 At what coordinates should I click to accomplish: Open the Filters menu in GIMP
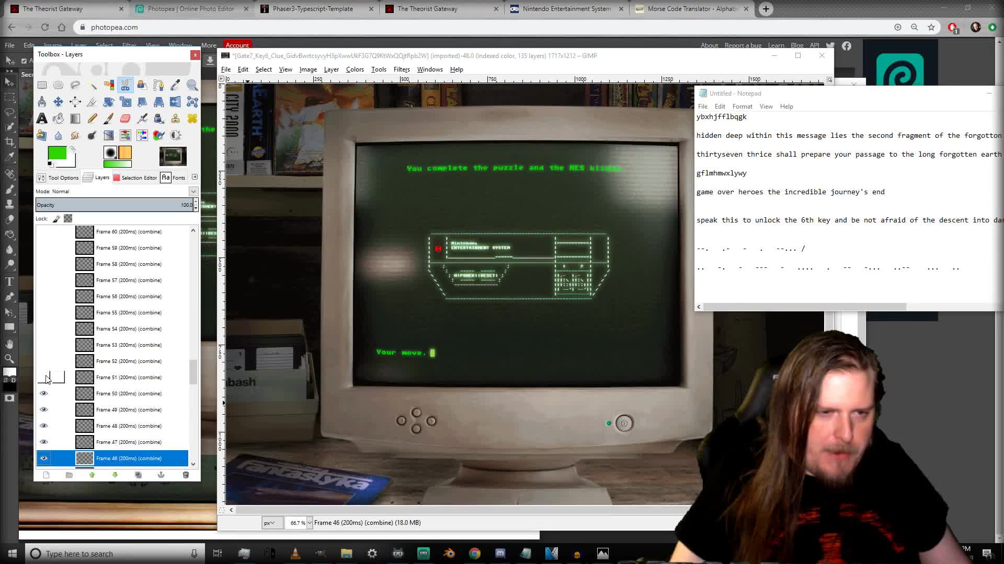[402, 69]
